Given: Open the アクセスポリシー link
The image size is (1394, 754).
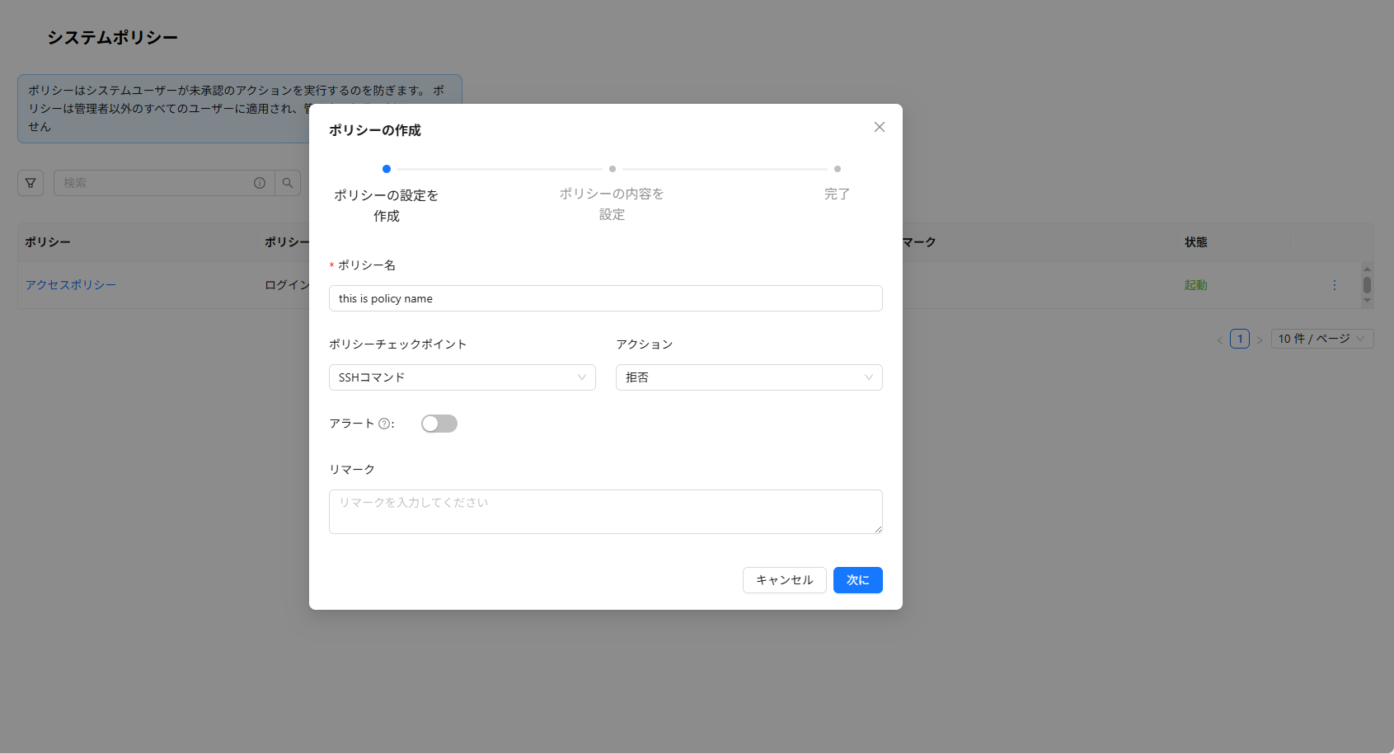Looking at the screenshot, I should coord(71,285).
